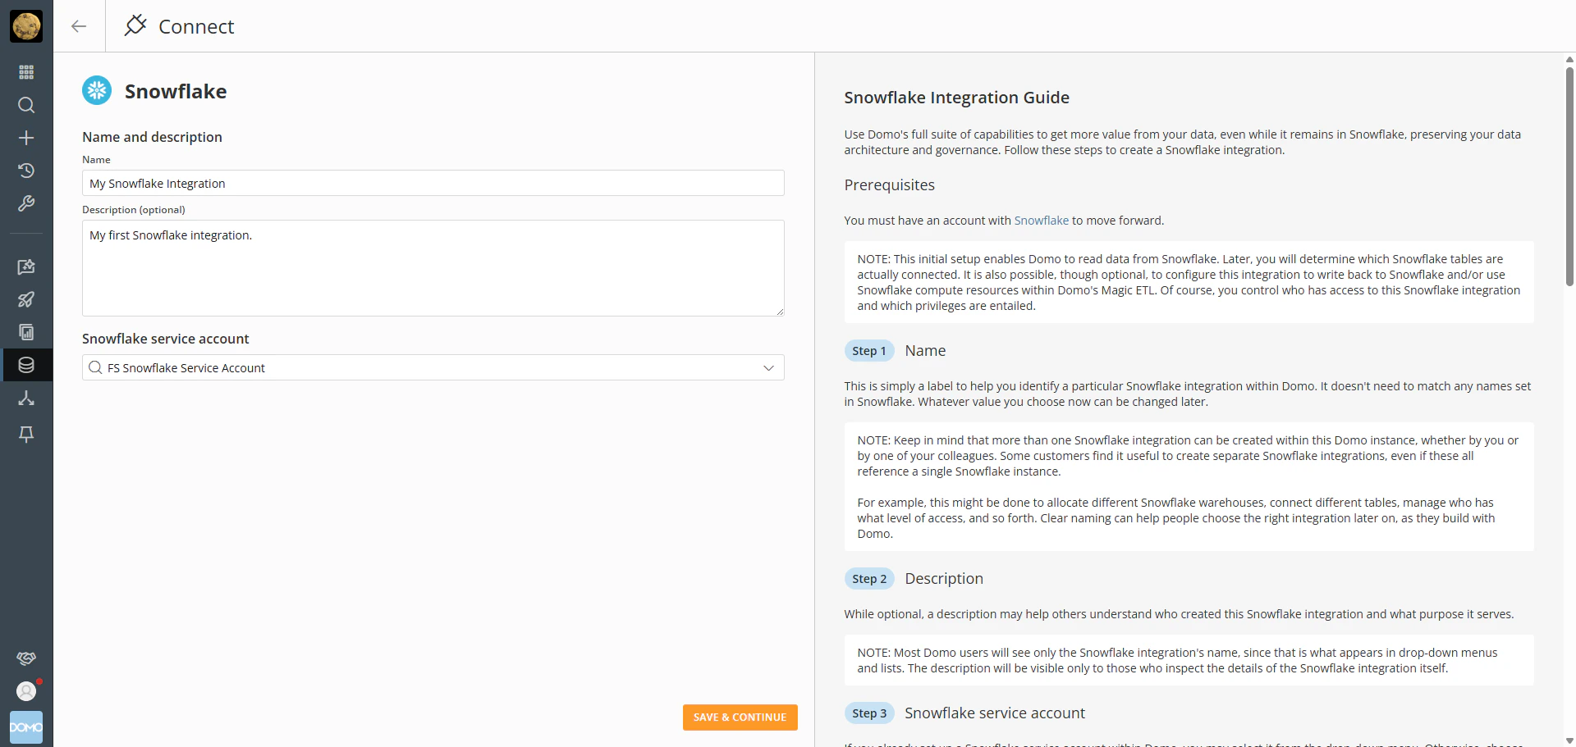
Task: Focus the Description text area
Action: tap(433, 268)
